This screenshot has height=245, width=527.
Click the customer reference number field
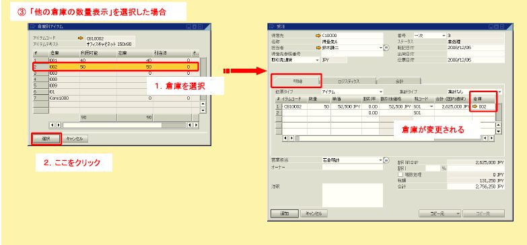[x=352, y=54]
